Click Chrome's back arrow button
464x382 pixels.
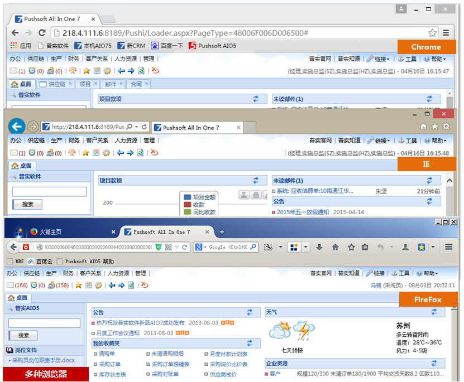(15, 33)
